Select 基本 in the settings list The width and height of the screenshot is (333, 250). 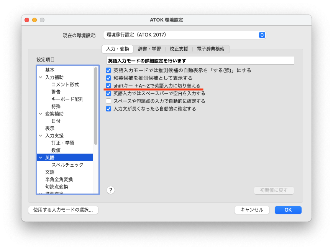point(65,70)
